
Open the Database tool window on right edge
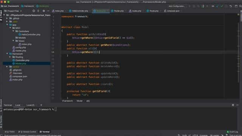click(241, 16)
